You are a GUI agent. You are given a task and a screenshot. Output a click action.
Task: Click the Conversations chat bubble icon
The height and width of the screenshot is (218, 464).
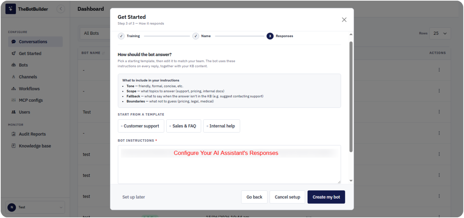click(x=13, y=42)
